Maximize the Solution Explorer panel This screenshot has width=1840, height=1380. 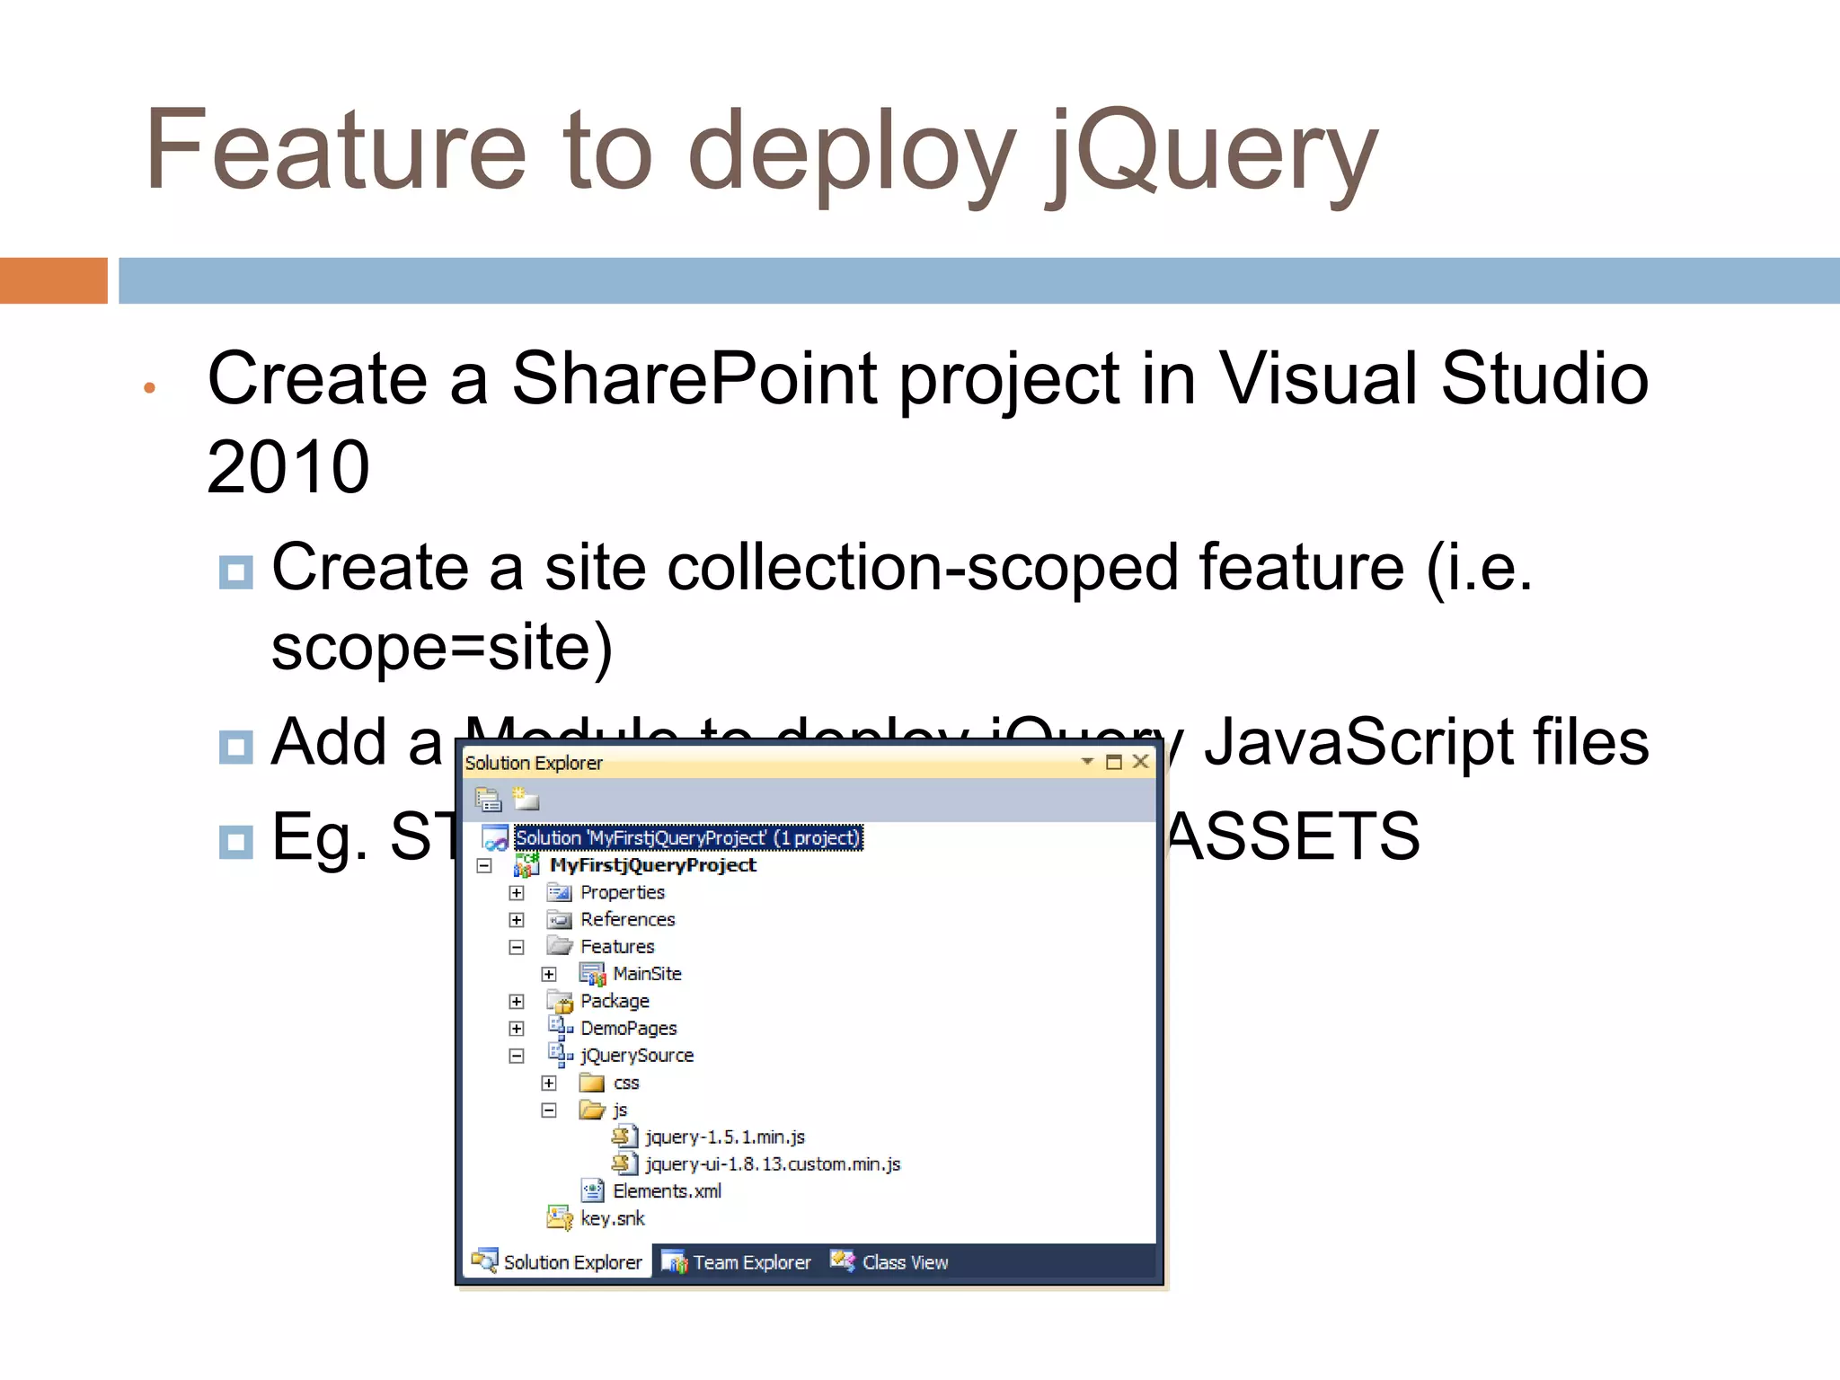point(1114,762)
